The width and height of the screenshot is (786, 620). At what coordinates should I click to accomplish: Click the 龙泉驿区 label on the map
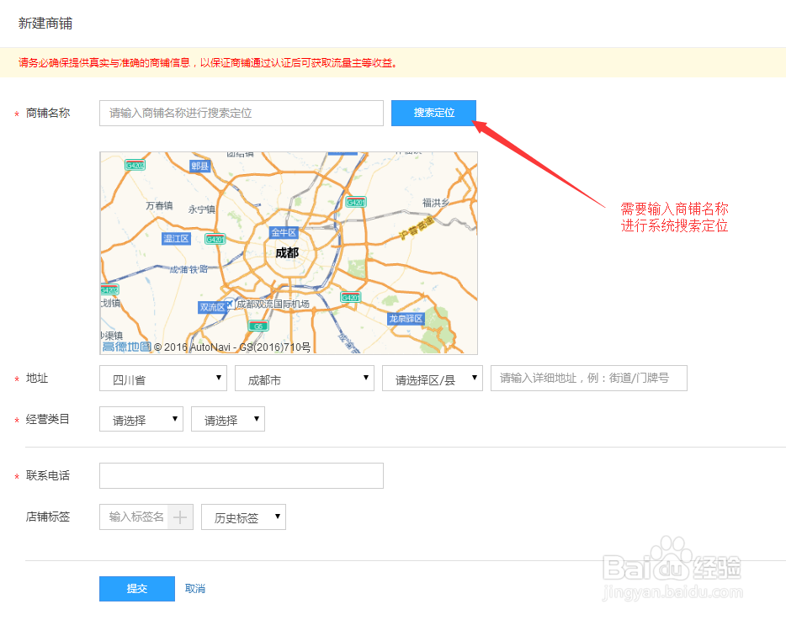(407, 317)
